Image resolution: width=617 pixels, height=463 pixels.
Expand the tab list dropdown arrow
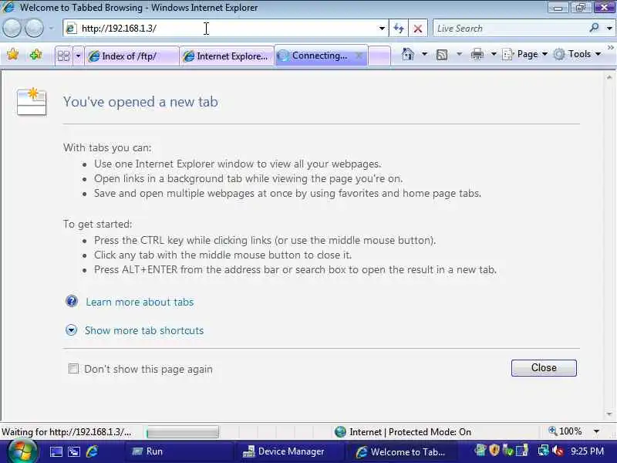[78, 56]
